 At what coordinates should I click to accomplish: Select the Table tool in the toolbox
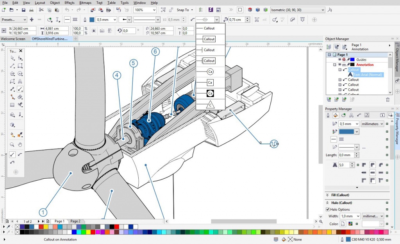tap(12, 105)
